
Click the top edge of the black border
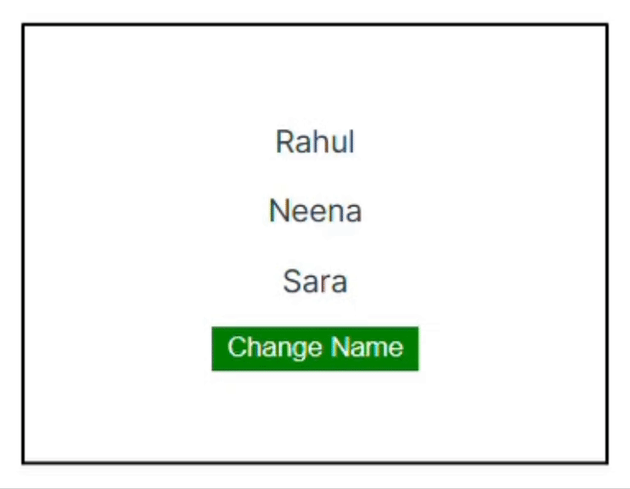(x=315, y=25)
